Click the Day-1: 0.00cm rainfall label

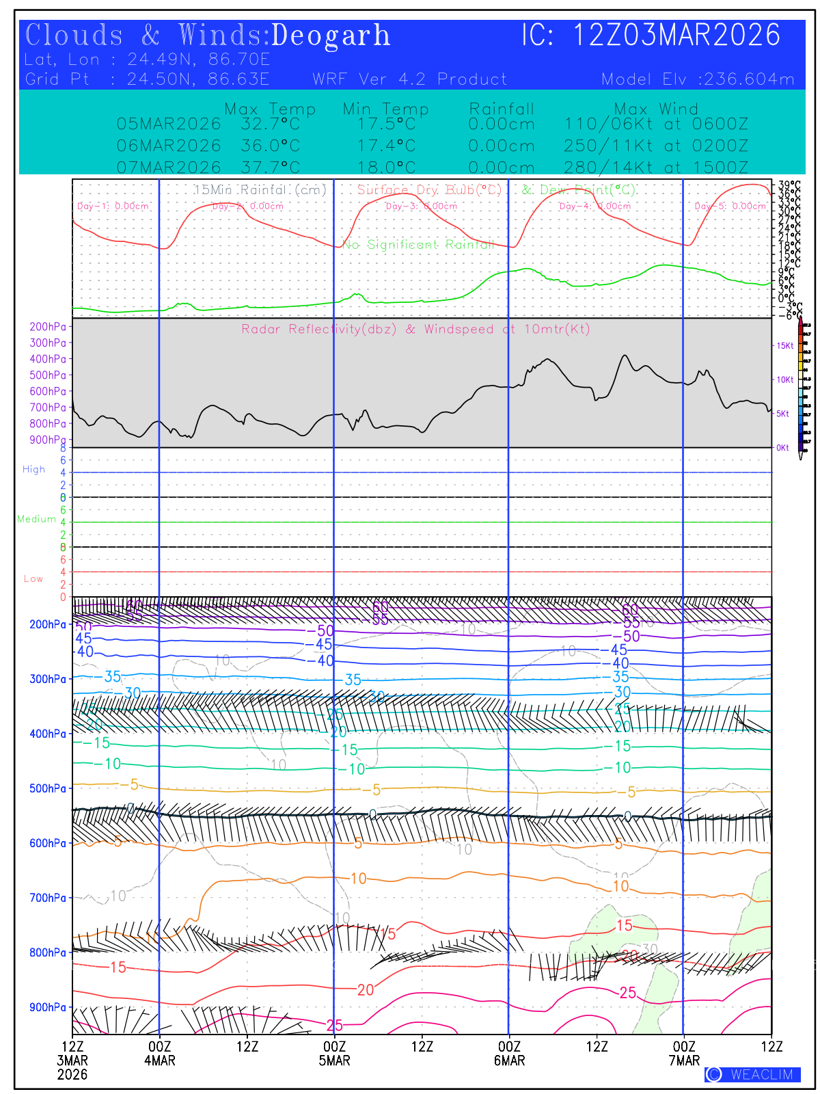click(x=113, y=206)
